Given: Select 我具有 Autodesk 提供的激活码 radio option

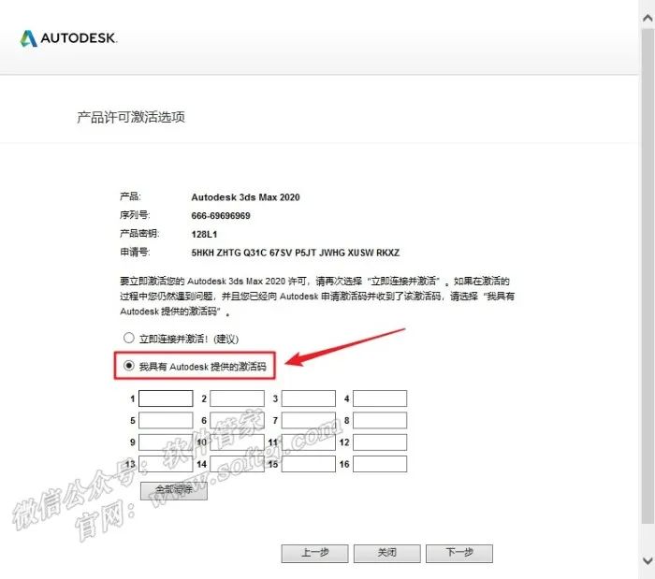Looking at the screenshot, I should pos(129,367).
